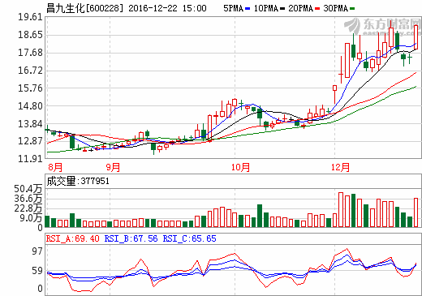
Task: Click the 30PMA green legend swatch
Action: [352, 9]
